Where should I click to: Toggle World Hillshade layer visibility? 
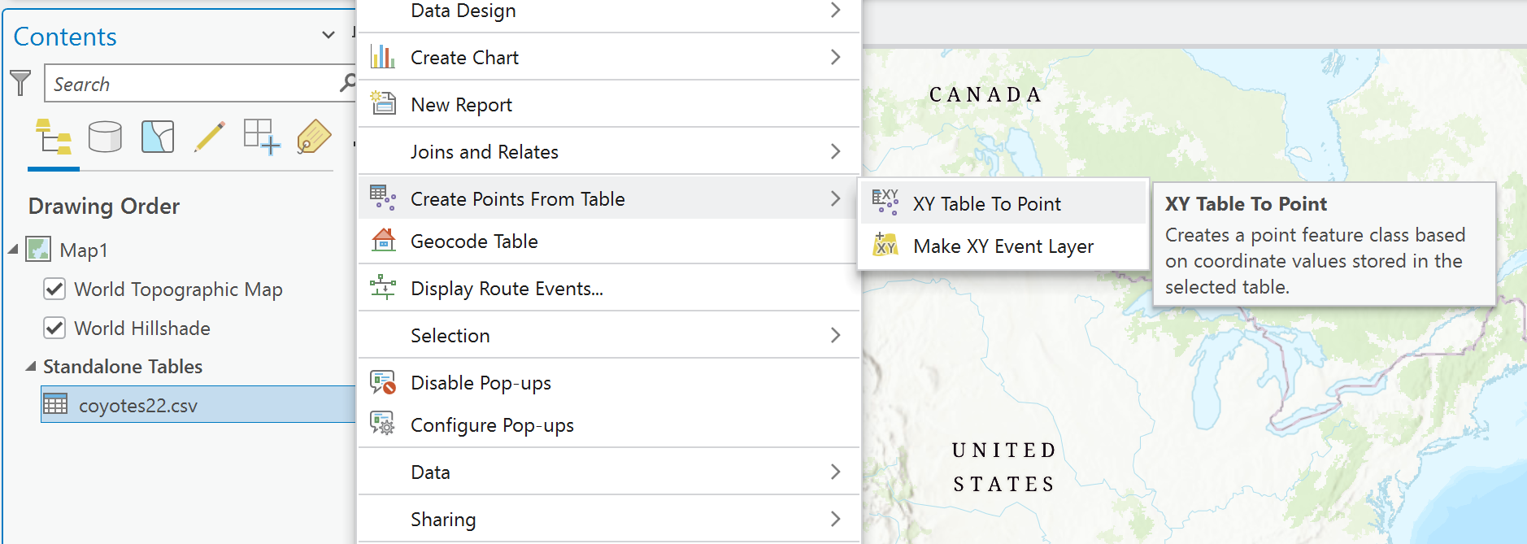click(54, 329)
